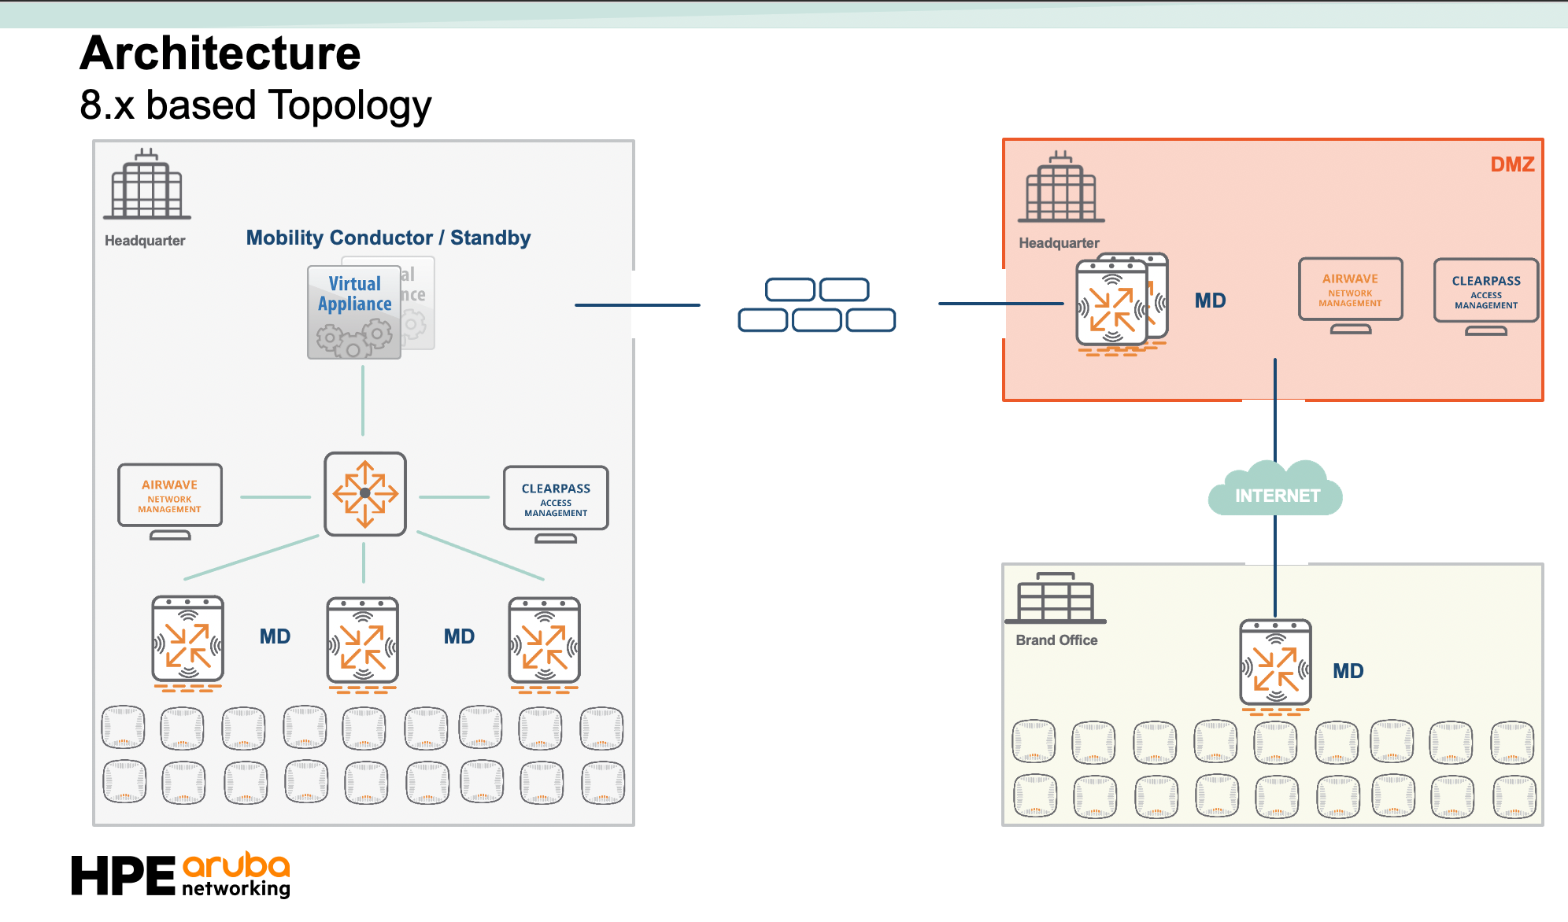
Task: Click the Airwave monitor in left headquarter
Action: 170,502
